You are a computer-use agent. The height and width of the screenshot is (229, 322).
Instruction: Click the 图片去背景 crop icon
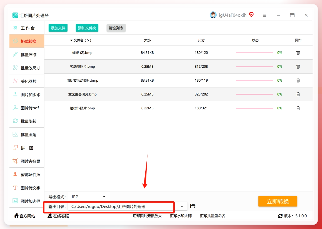click(15, 161)
